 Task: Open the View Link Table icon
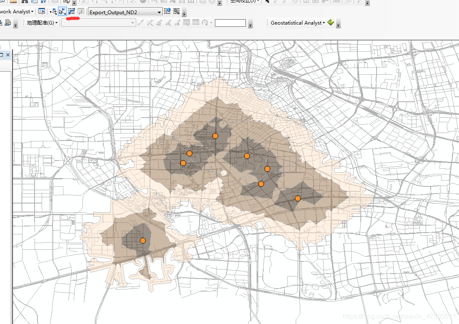[196, 23]
